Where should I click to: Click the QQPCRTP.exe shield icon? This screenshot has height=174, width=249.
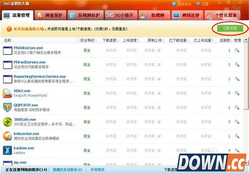click(x=7, y=107)
